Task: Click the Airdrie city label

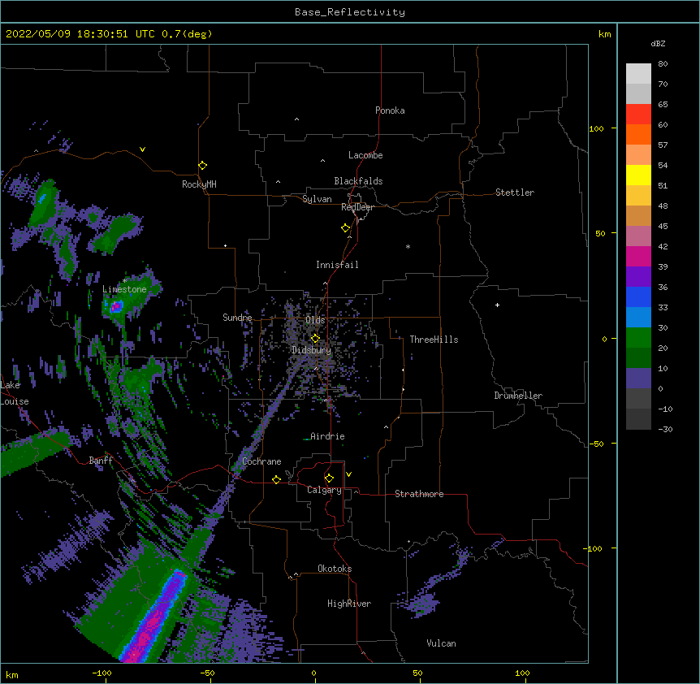Action: pyautogui.click(x=327, y=436)
